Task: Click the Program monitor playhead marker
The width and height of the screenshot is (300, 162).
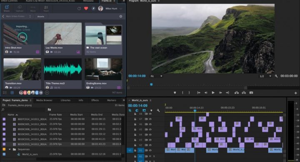Action: pyautogui.click(x=151, y=84)
